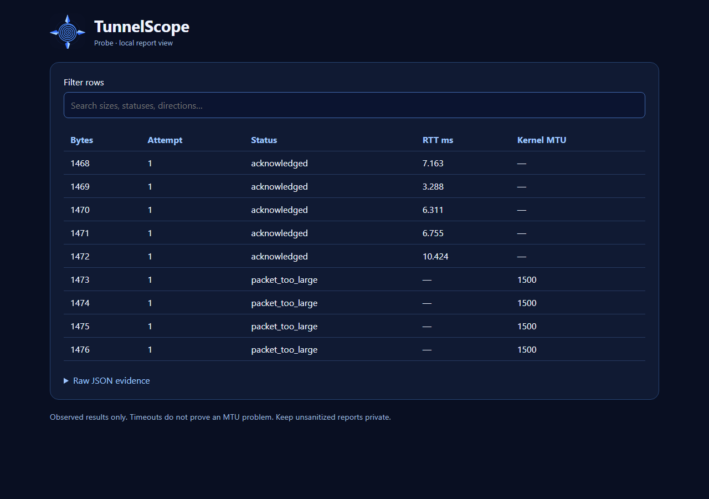Viewport: 709px width, 499px height.
Task: Expand the Raw JSON evidence section
Action: [107, 381]
